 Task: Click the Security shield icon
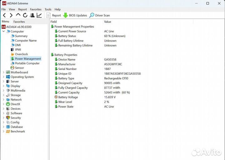click(x=8, y=118)
